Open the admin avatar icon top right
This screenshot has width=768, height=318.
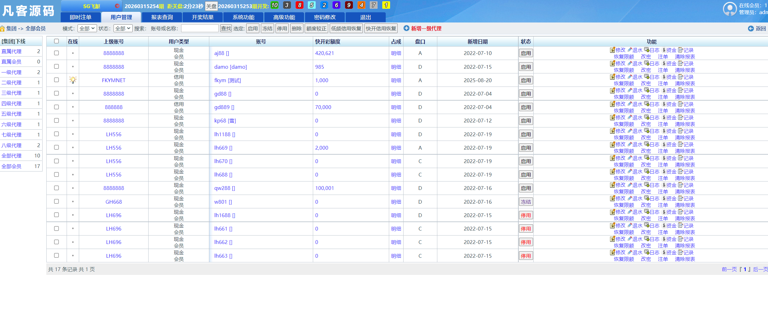coord(730,9)
